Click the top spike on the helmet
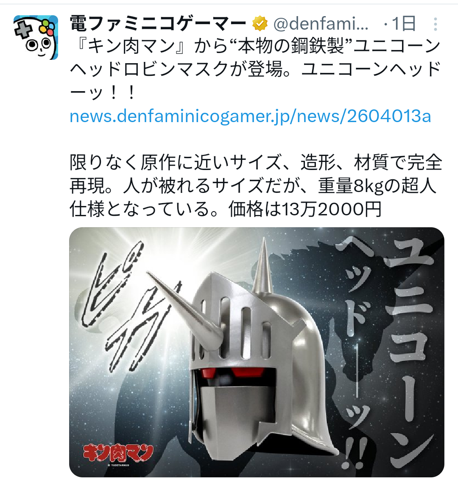The image size is (458, 485). (263, 266)
